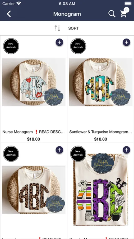Image resolution: width=134 pixels, height=239 pixels.
Task: Add Sunflower & Turquoise Monogram with plus
Action: [x=126, y=42]
